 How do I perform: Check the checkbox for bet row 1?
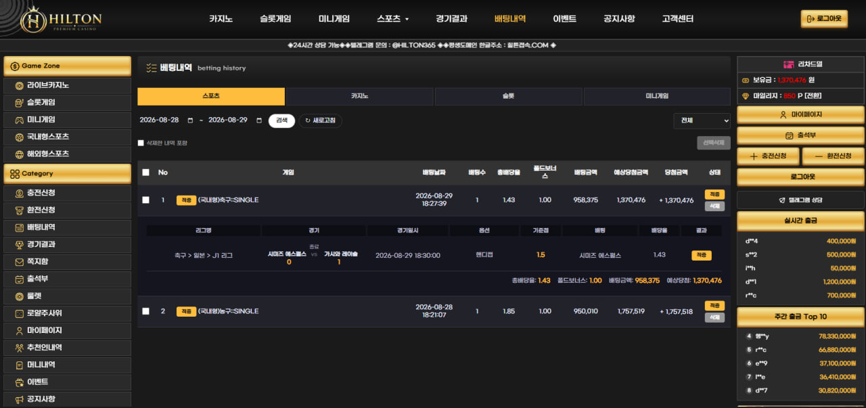145,200
